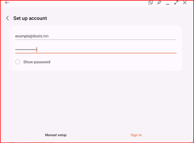The height and width of the screenshot is (143, 194).
Task: Click the gray underline below email field
Action: click(96, 40)
